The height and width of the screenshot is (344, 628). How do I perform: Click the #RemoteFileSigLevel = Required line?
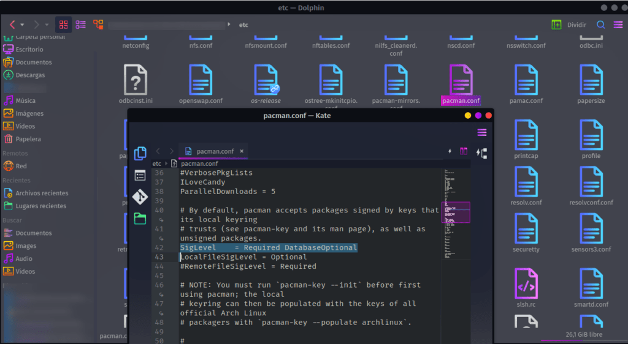pyautogui.click(x=248, y=266)
